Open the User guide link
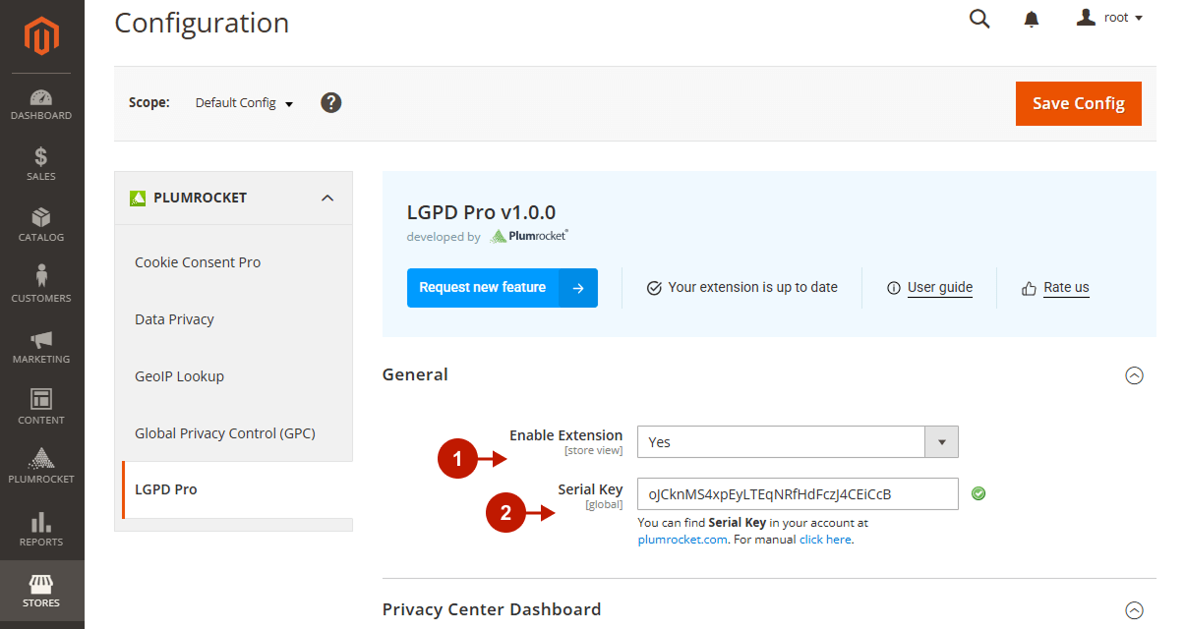Viewport: 1186px width, 629px height. 940,288
